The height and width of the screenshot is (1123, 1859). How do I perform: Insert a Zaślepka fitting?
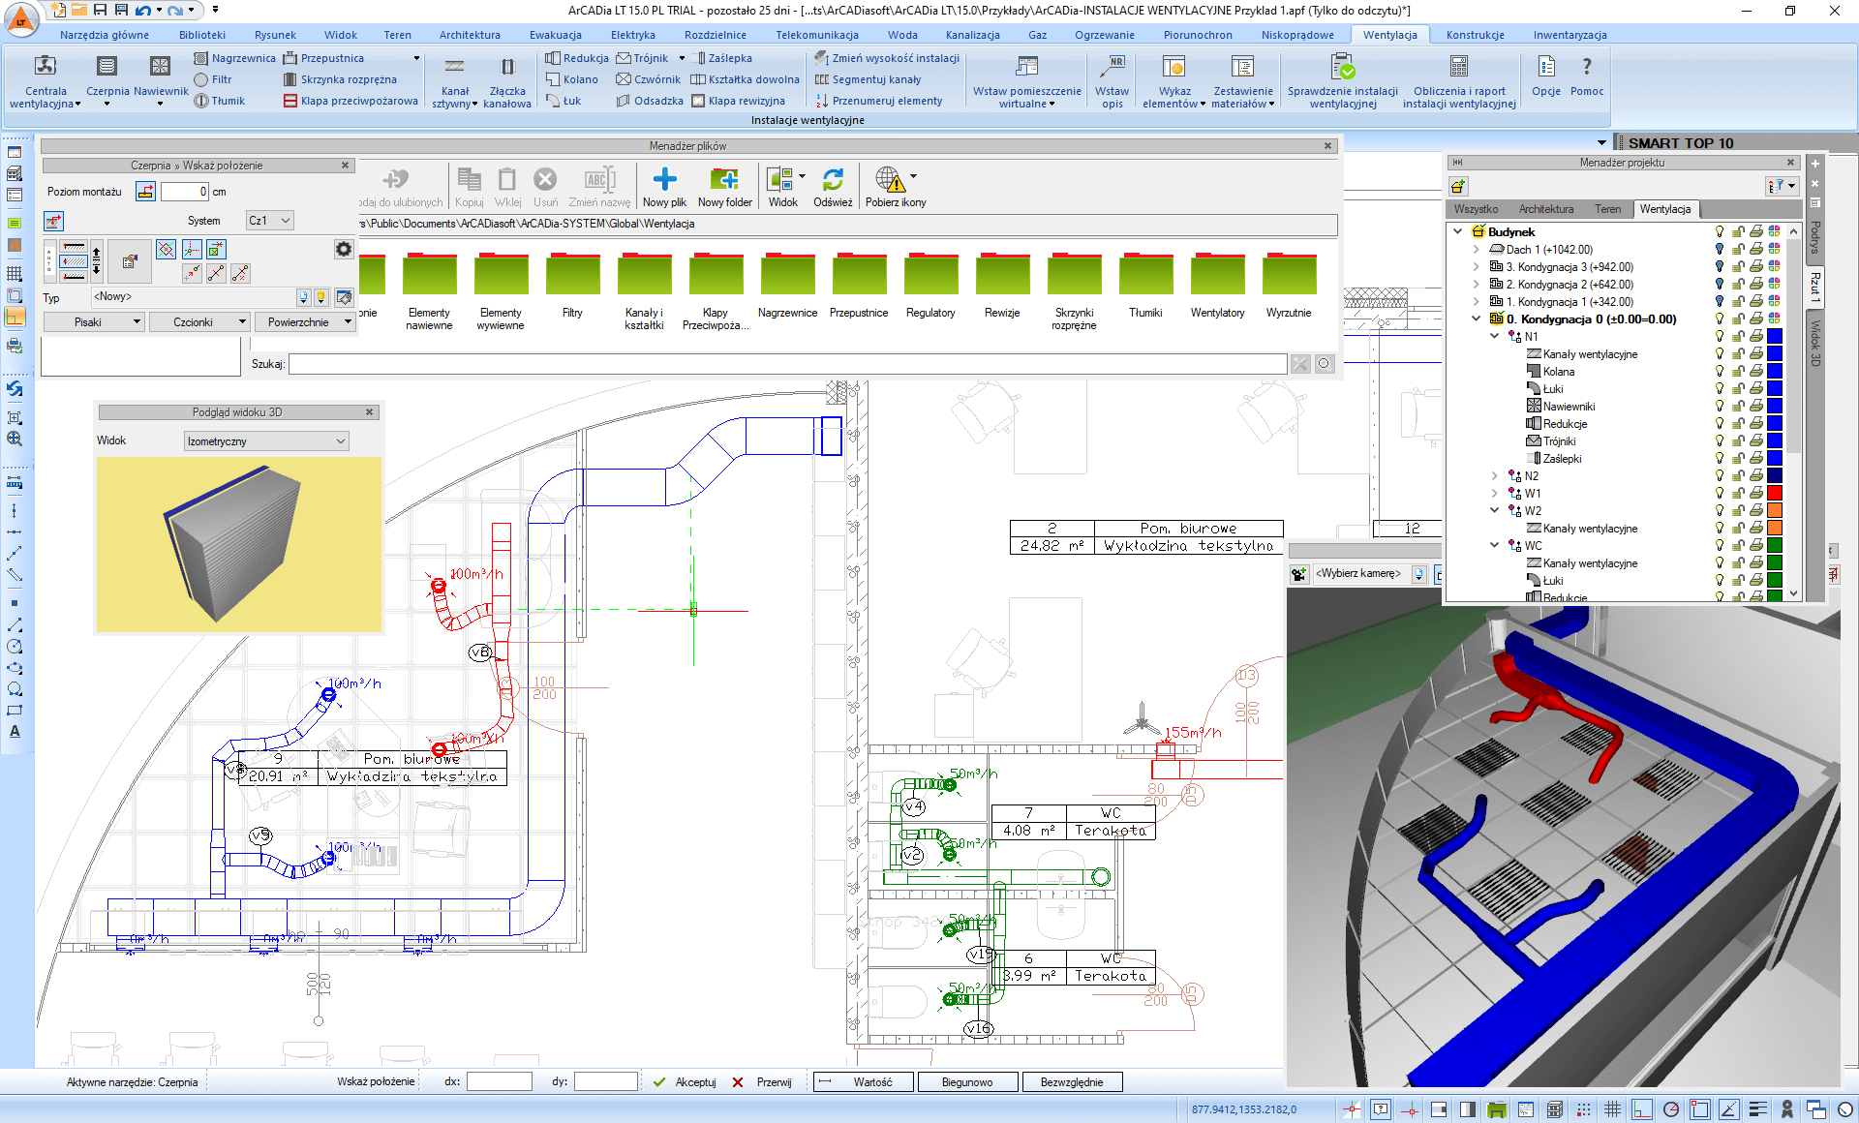pyautogui.click(x=722, y=58)
